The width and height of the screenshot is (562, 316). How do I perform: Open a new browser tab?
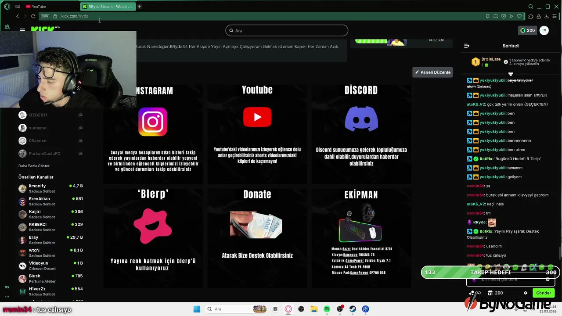[x=140, y=7]
